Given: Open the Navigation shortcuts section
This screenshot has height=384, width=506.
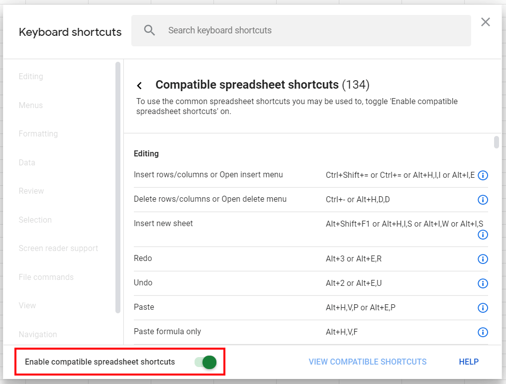Looking at the screenshot, I should [x=37, y=334].
